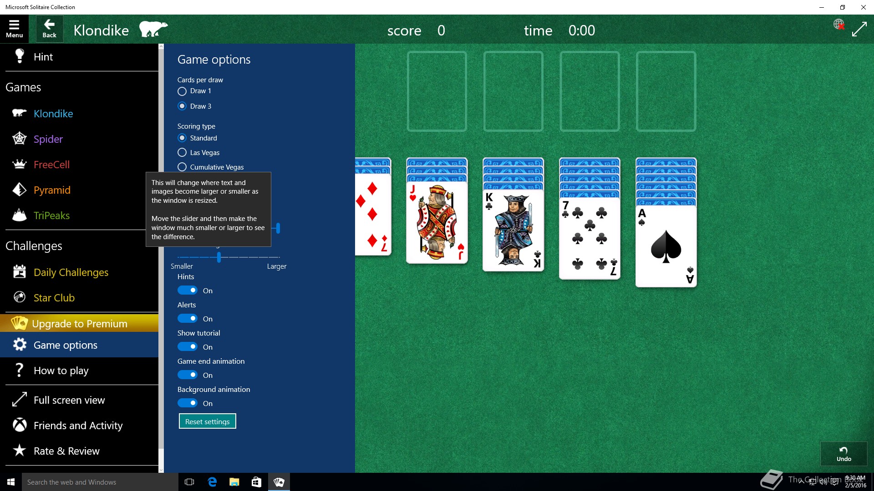Open Rate & Review
This screenshot has height=491, width=874.
(79, 451)
